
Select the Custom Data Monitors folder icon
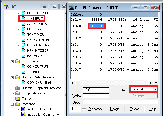18,77
